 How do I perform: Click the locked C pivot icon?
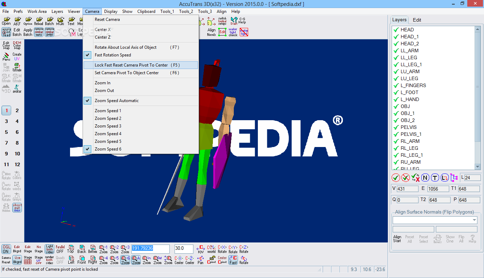(x=212, y=260)
